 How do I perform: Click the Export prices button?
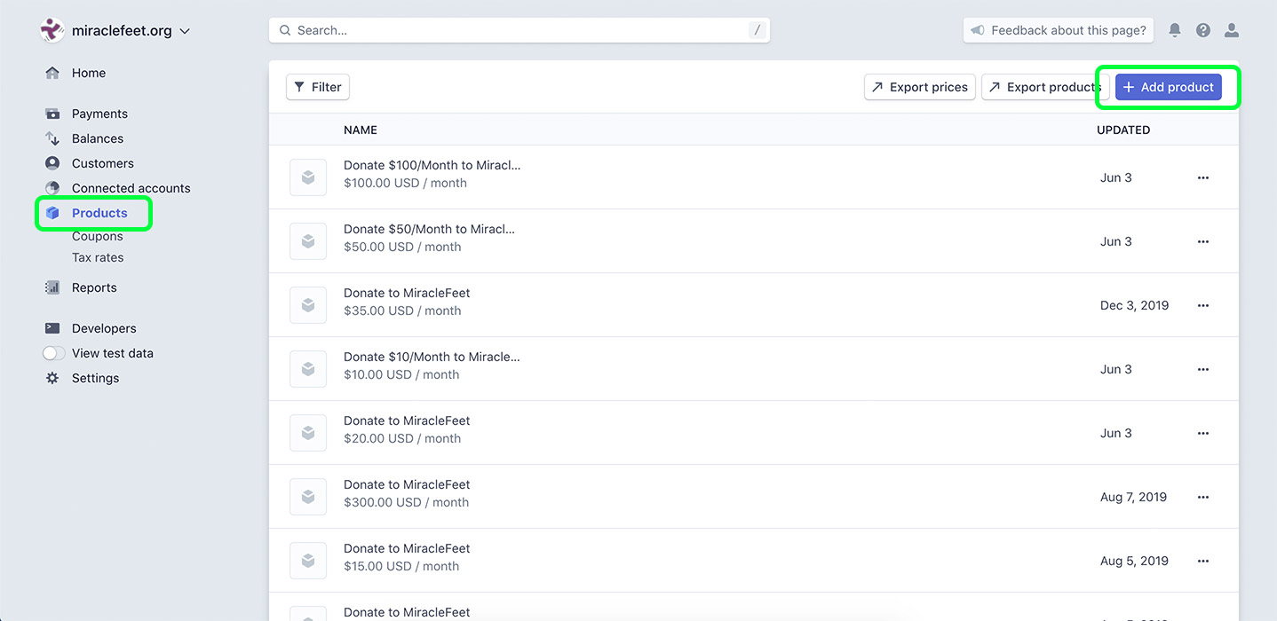[920, 87]
